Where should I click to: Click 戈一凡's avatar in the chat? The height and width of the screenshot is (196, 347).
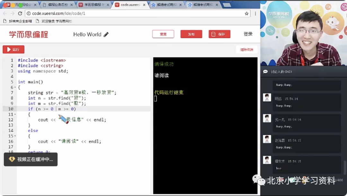[x=267, y=118]
